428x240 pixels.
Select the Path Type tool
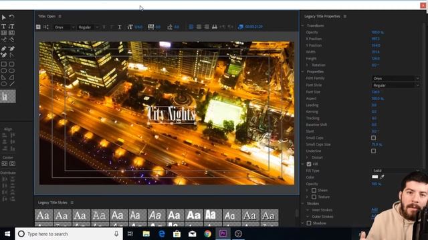coord(3,40)
